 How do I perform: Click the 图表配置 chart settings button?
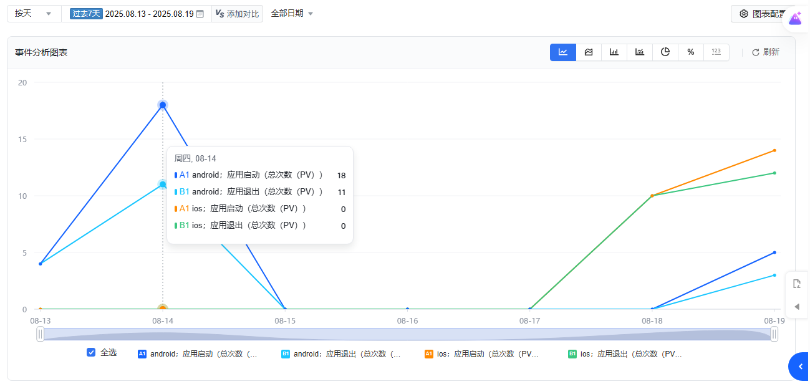[762, 14]
